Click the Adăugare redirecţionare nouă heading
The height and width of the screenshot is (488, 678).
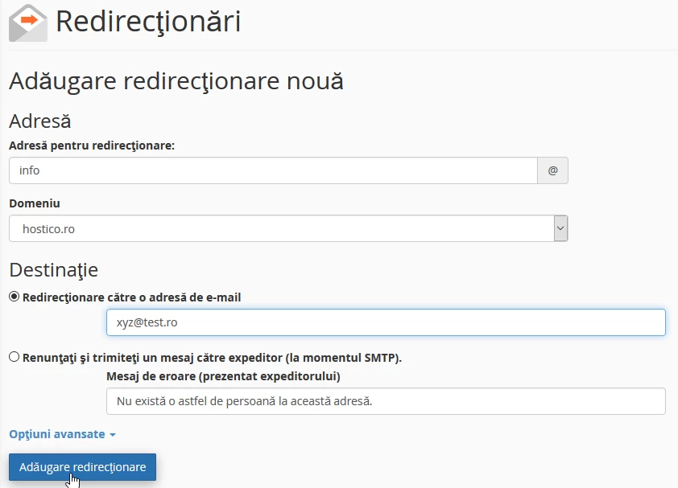[x=175, y=80]
